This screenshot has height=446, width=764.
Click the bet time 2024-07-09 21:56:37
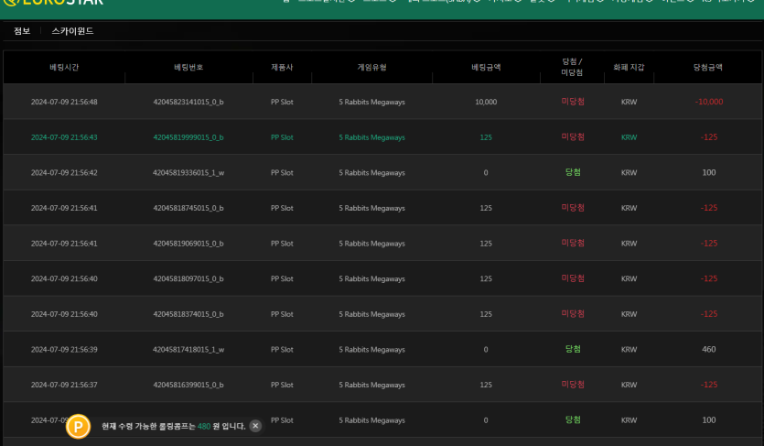[64, 385]
